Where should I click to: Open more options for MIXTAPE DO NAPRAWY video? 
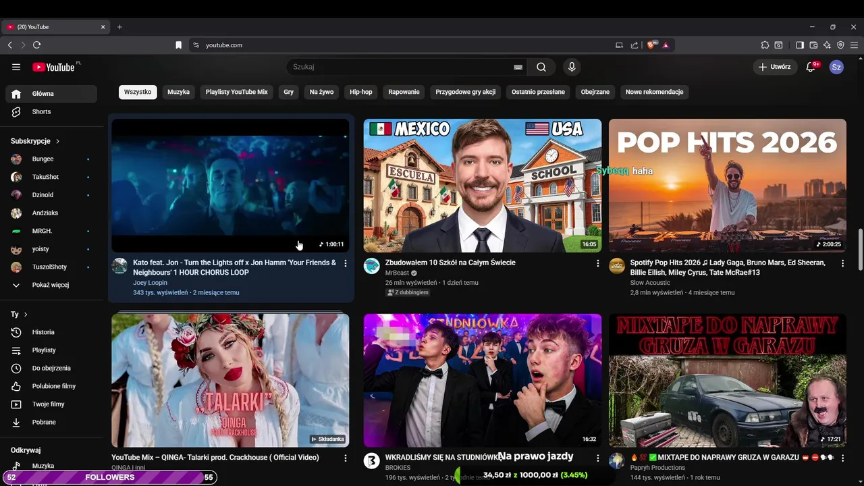[842, 458]
